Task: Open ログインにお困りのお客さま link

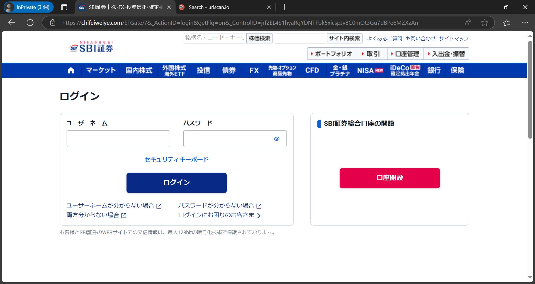Action: point(220,215)
